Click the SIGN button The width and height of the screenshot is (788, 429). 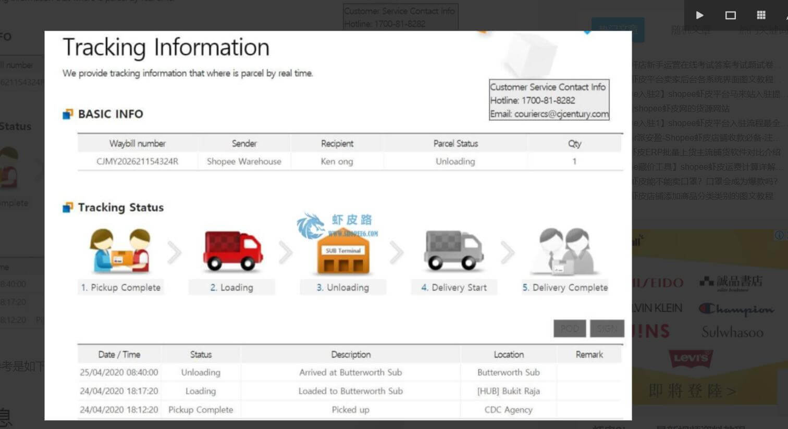pyautogui.click(x=607, y=329)
